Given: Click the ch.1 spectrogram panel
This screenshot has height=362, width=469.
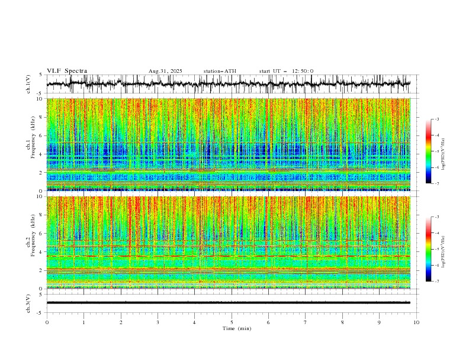Looking at the screenshot, I should pos(229,144).
